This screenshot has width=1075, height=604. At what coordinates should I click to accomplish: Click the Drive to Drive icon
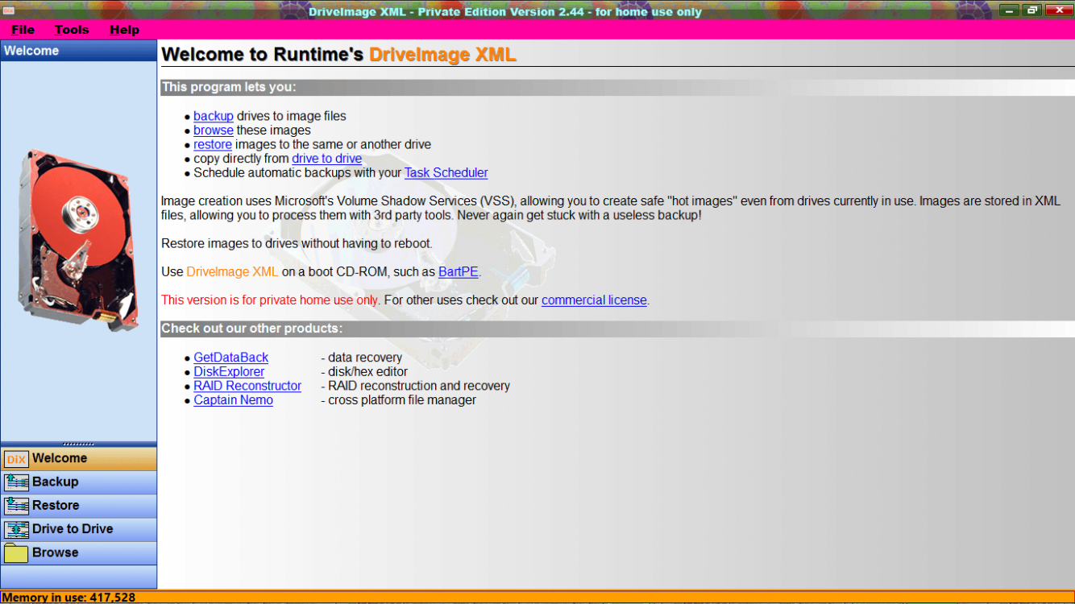16,529
